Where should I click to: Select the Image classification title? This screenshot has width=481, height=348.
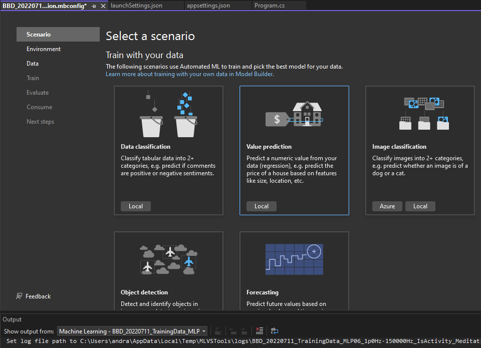coord(399,147)
